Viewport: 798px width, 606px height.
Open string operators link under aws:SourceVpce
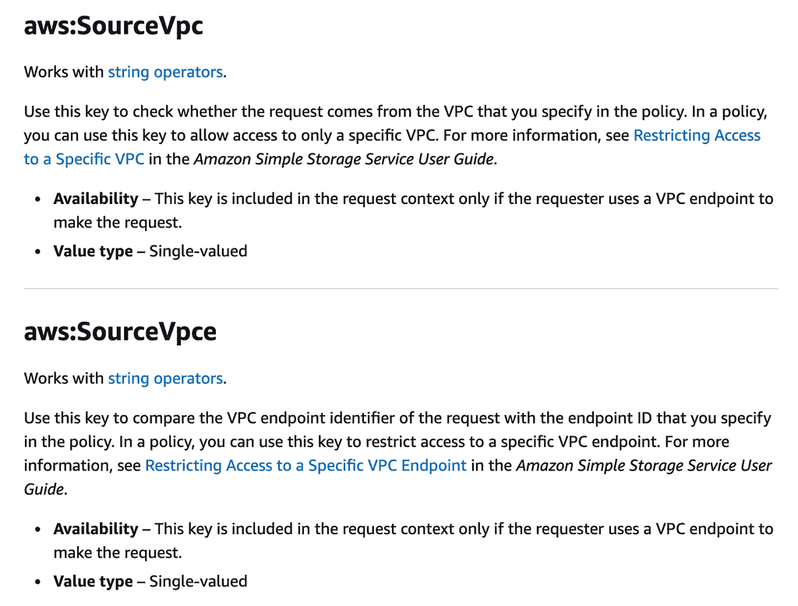point(165,379)
